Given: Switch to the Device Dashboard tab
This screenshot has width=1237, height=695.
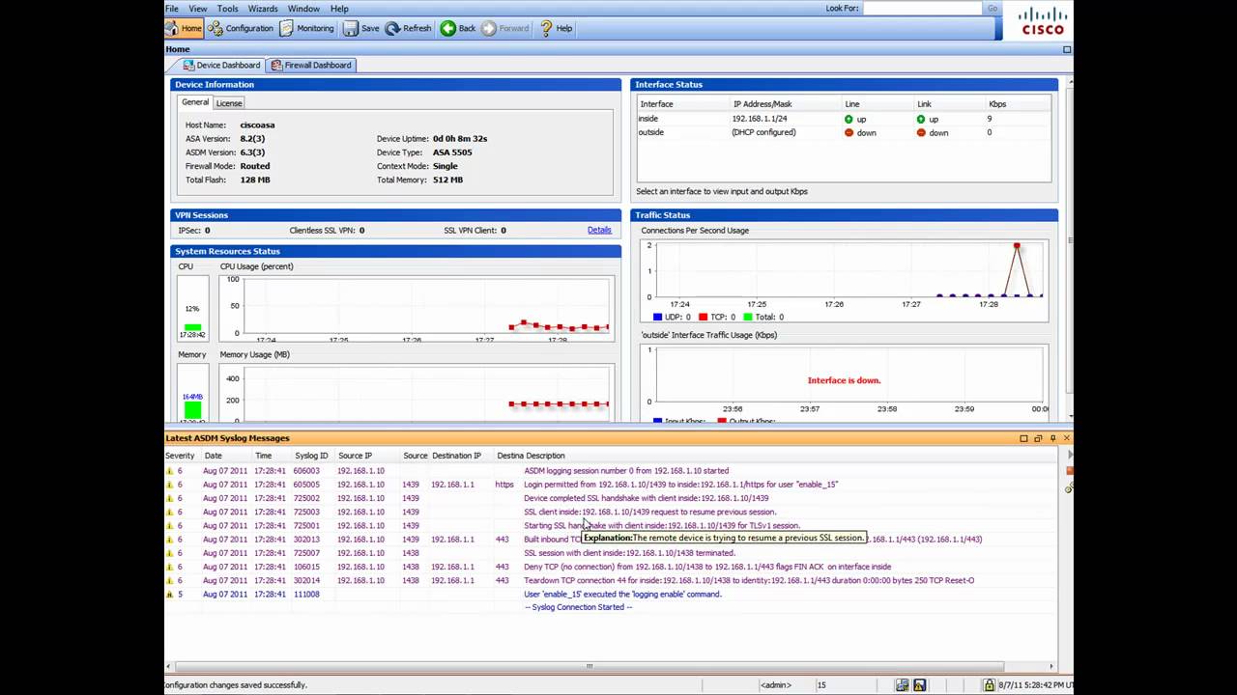Looking at the screenshot, I should point(221,65).
